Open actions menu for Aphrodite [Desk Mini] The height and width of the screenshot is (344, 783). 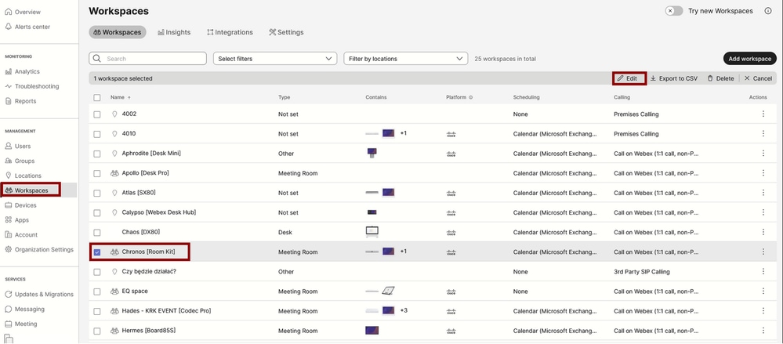point(763,154)
